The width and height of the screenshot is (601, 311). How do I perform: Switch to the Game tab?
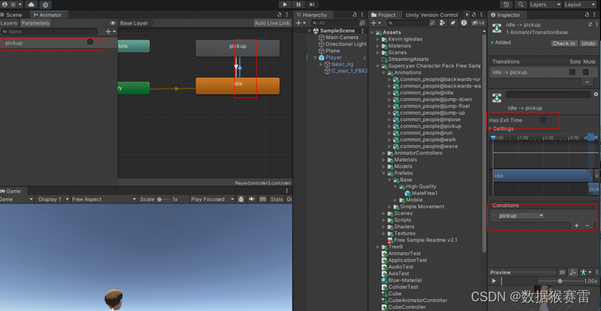coord(12,191)
